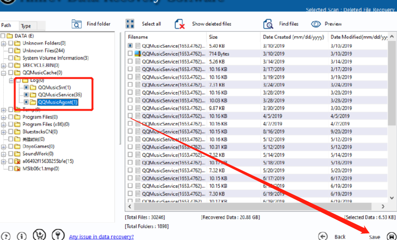Switch to the Path tab
Screen dimensions: 397x240
(x=9, y=25)
